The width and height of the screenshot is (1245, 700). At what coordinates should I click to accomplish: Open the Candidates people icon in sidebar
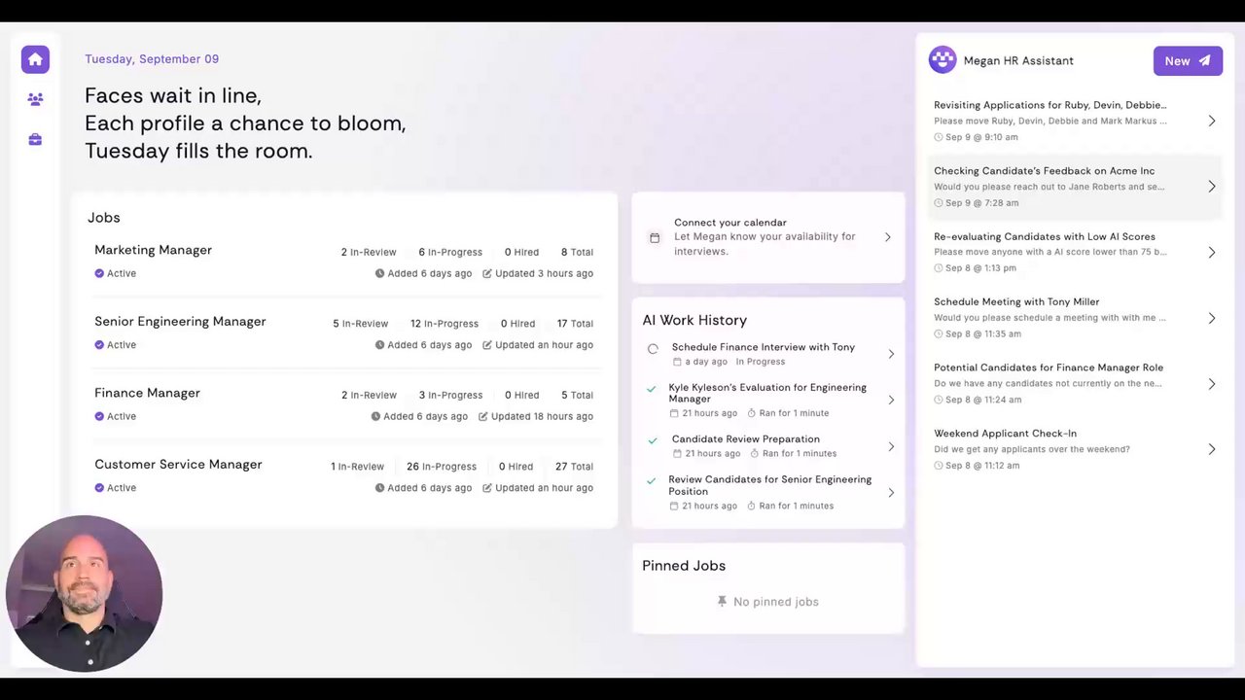point(35,99)
